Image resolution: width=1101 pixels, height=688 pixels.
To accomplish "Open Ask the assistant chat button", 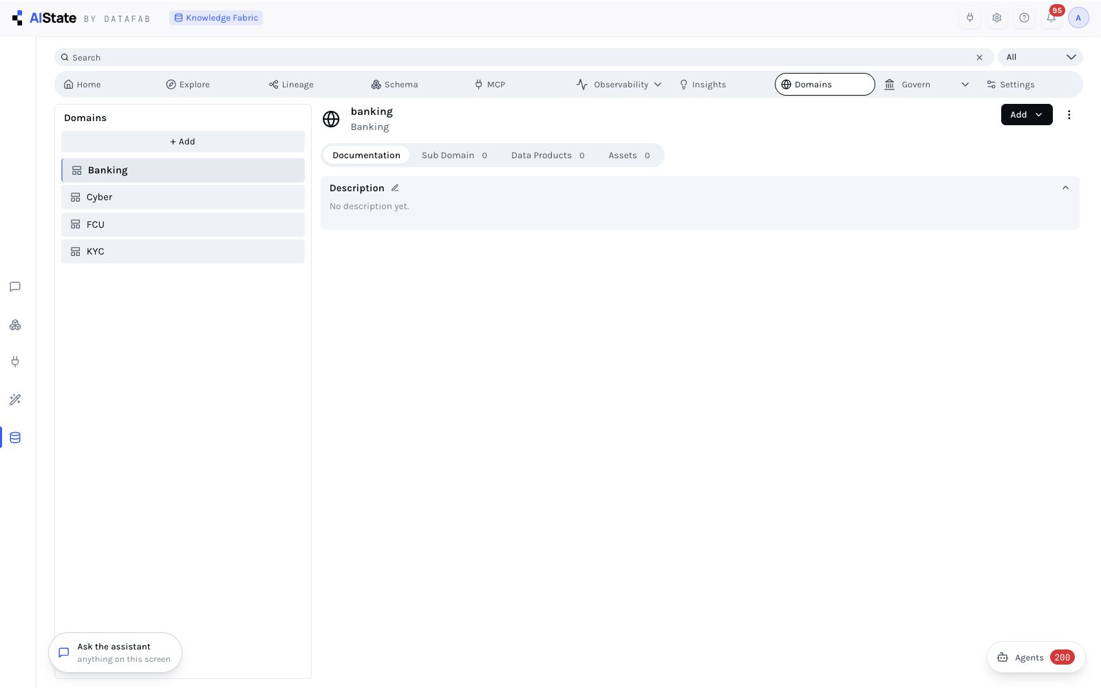I will (x=115, y=653).
